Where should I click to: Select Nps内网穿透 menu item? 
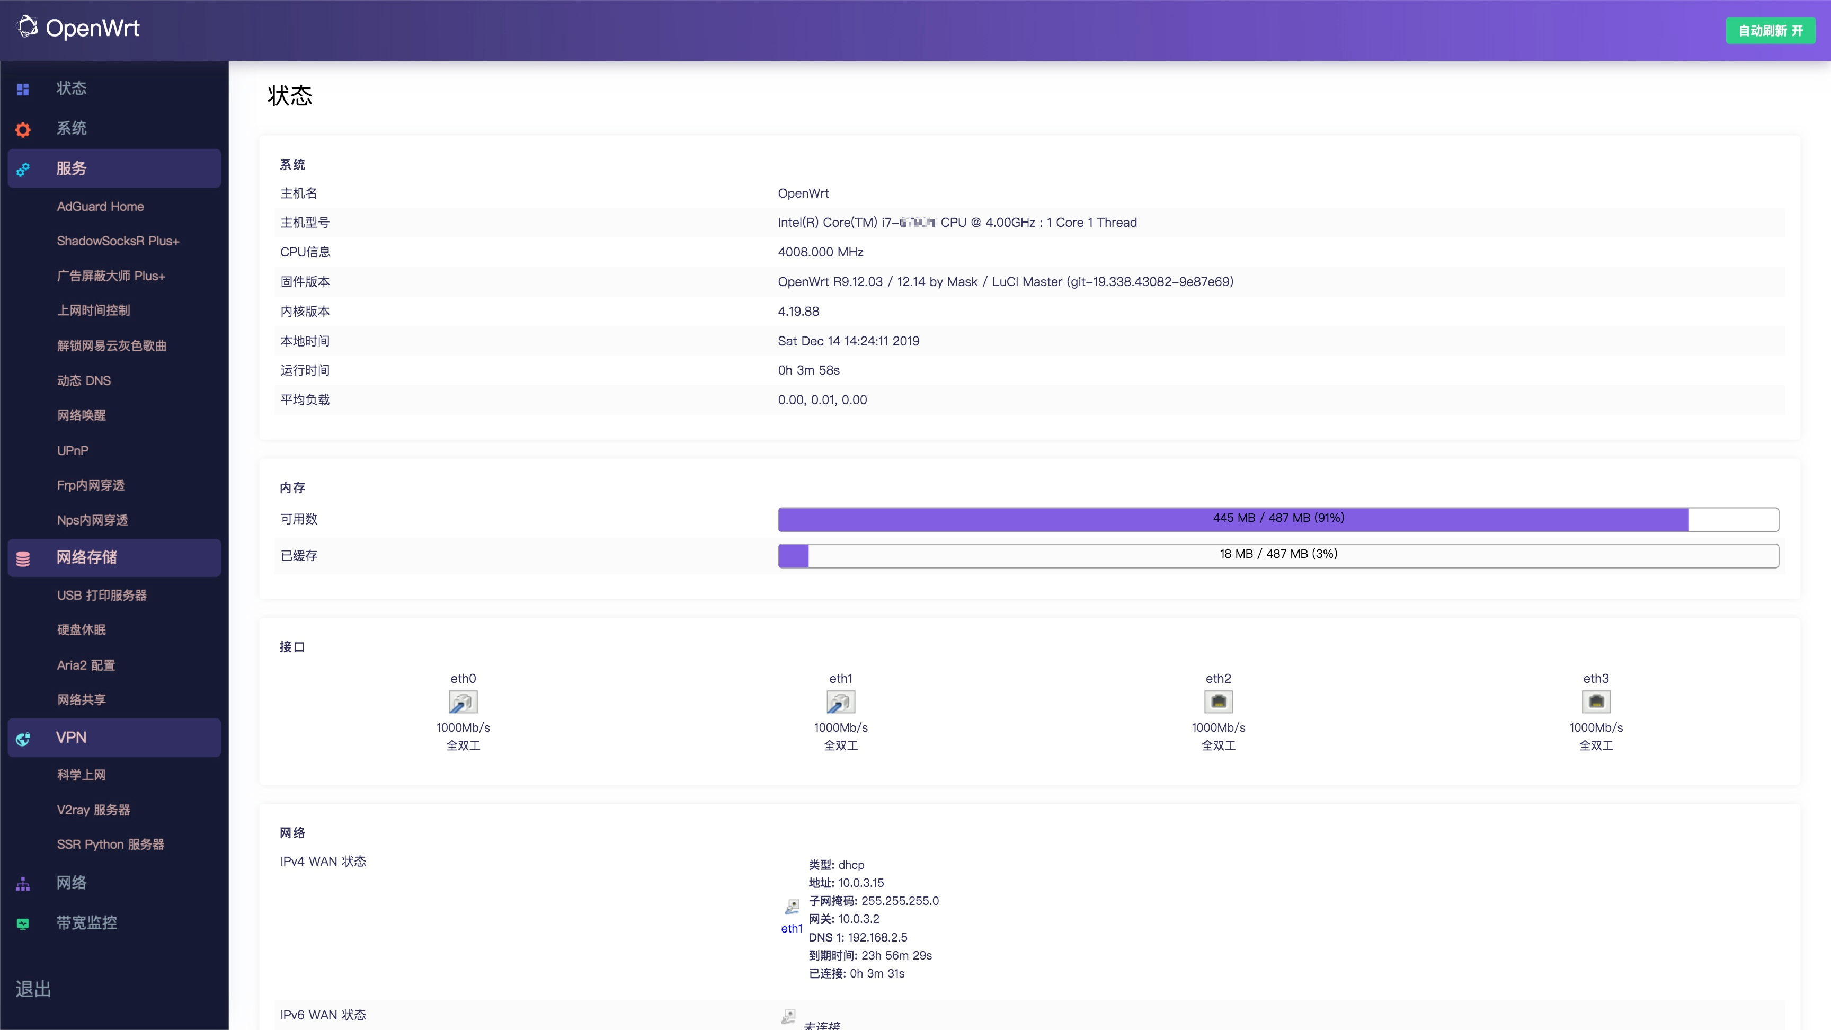click(92, 520)
